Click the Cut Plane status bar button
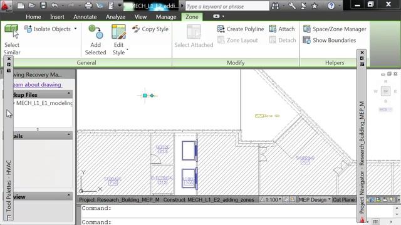The width and height of the screenshot is (401, 225). pyautogui.click(x=344, y=199)
